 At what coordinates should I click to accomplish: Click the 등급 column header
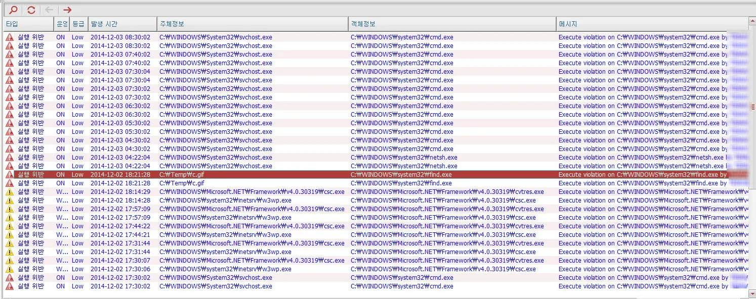[78, 24]
